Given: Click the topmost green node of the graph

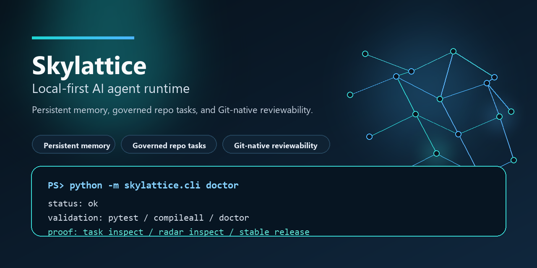Looking at the screenshot, I should pyautogui.click(x=453, y=51).
